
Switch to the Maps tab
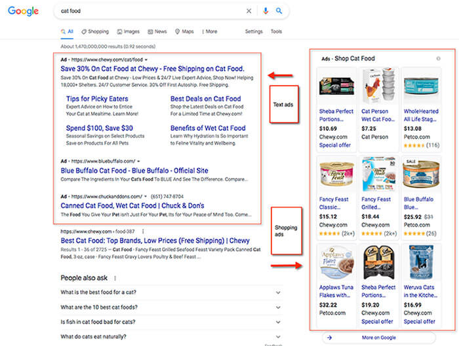pos(184,31)
